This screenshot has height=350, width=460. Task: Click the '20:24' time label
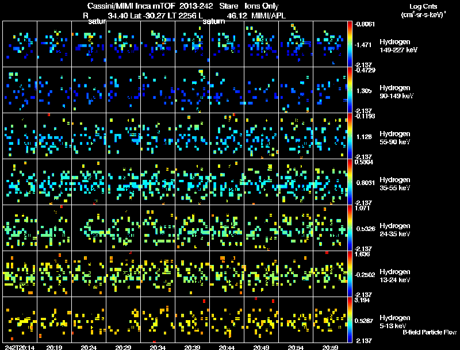tap(89, 347)
